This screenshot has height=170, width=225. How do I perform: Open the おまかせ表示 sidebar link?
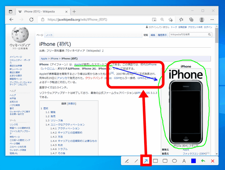(x=16, y=76)
